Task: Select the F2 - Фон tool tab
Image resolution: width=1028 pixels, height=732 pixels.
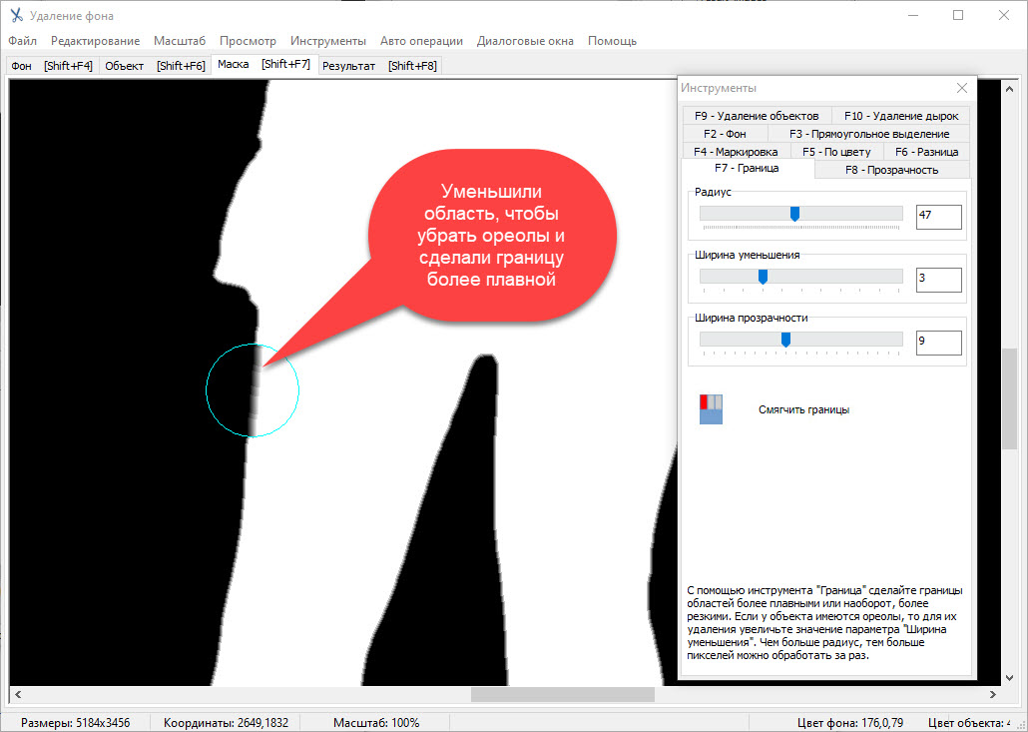Action: 725,133
